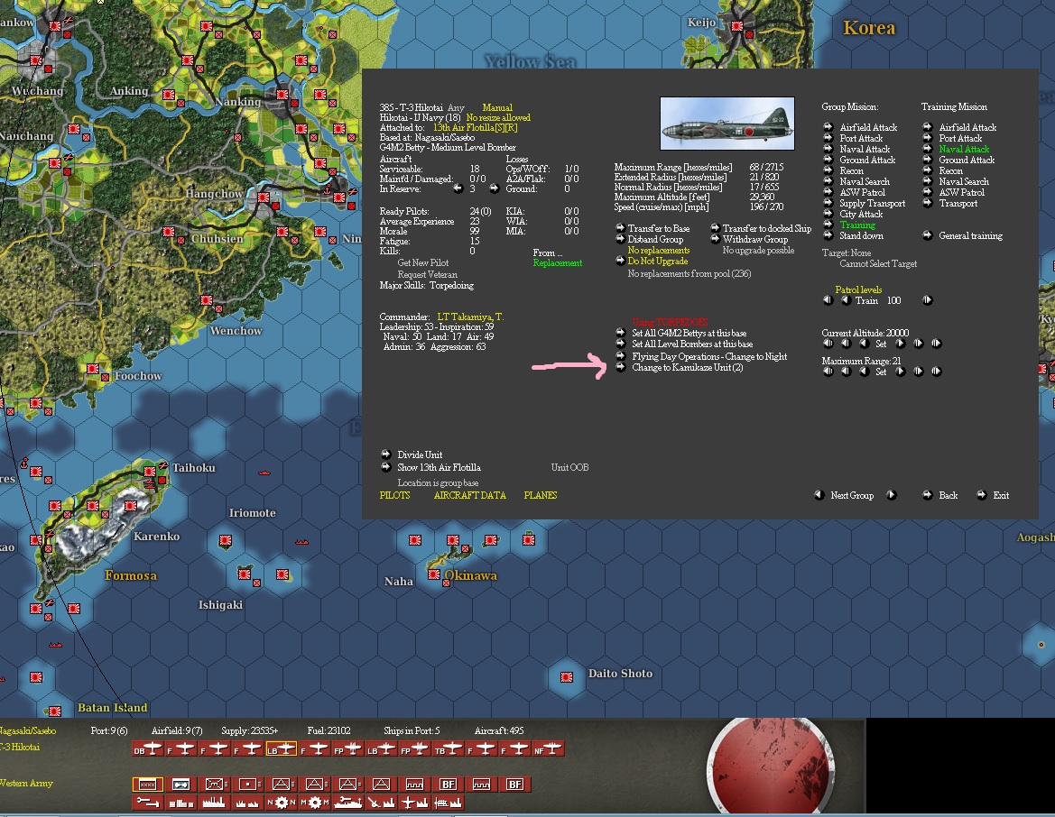The image size is (1055, 817).
Task: Click the Daito Shoto base marker
Action: coord(567,677)
